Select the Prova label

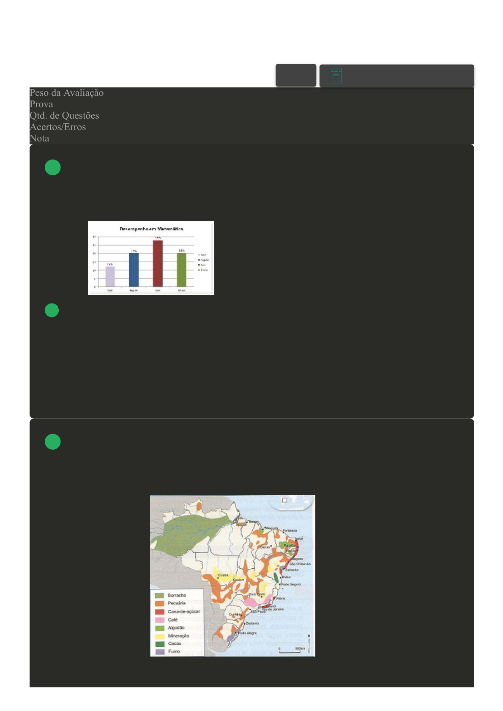[x=41, y=104]
